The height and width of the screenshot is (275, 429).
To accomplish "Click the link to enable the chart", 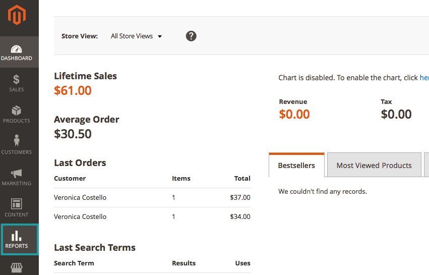I will tap(424, 78).
